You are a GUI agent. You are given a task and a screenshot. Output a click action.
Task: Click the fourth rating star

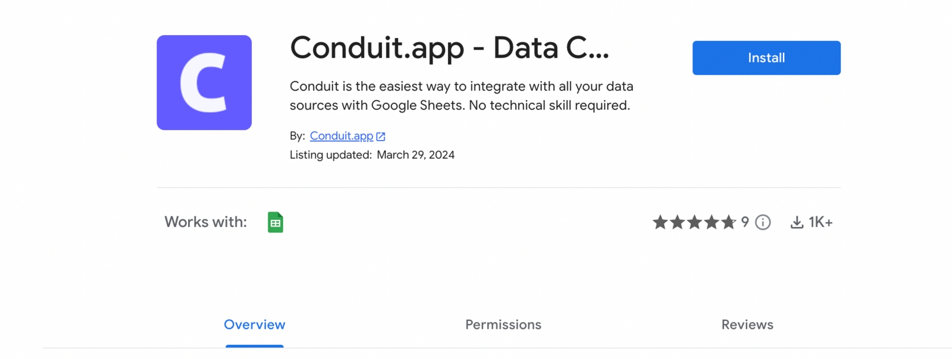(712, 222)
